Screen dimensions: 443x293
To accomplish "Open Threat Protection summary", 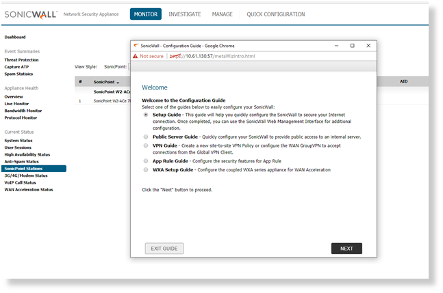I will pos(21,60).
